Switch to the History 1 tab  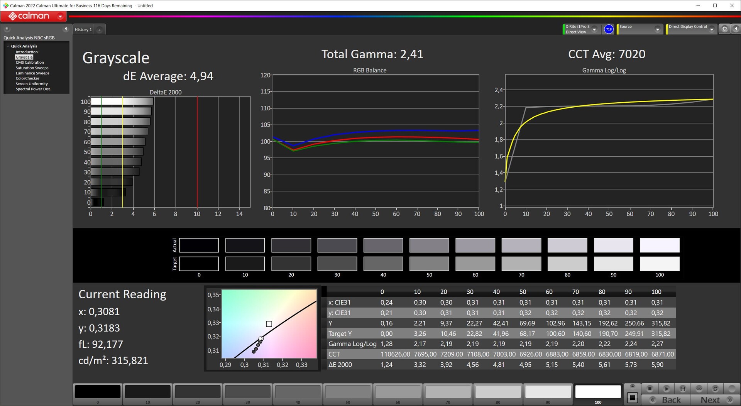pos(83,30)
